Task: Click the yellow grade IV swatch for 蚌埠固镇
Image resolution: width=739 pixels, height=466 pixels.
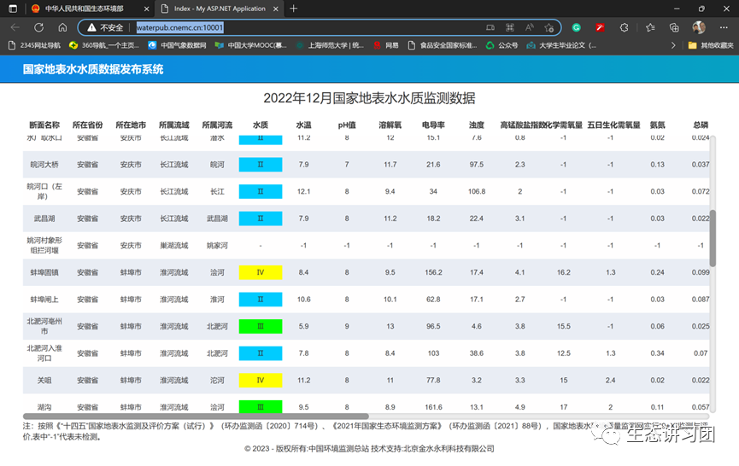Action: pyautogui.click(x=261, y=272)
